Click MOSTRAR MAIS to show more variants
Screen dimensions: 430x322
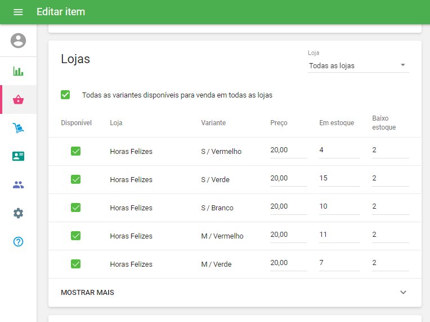(87, 293)
